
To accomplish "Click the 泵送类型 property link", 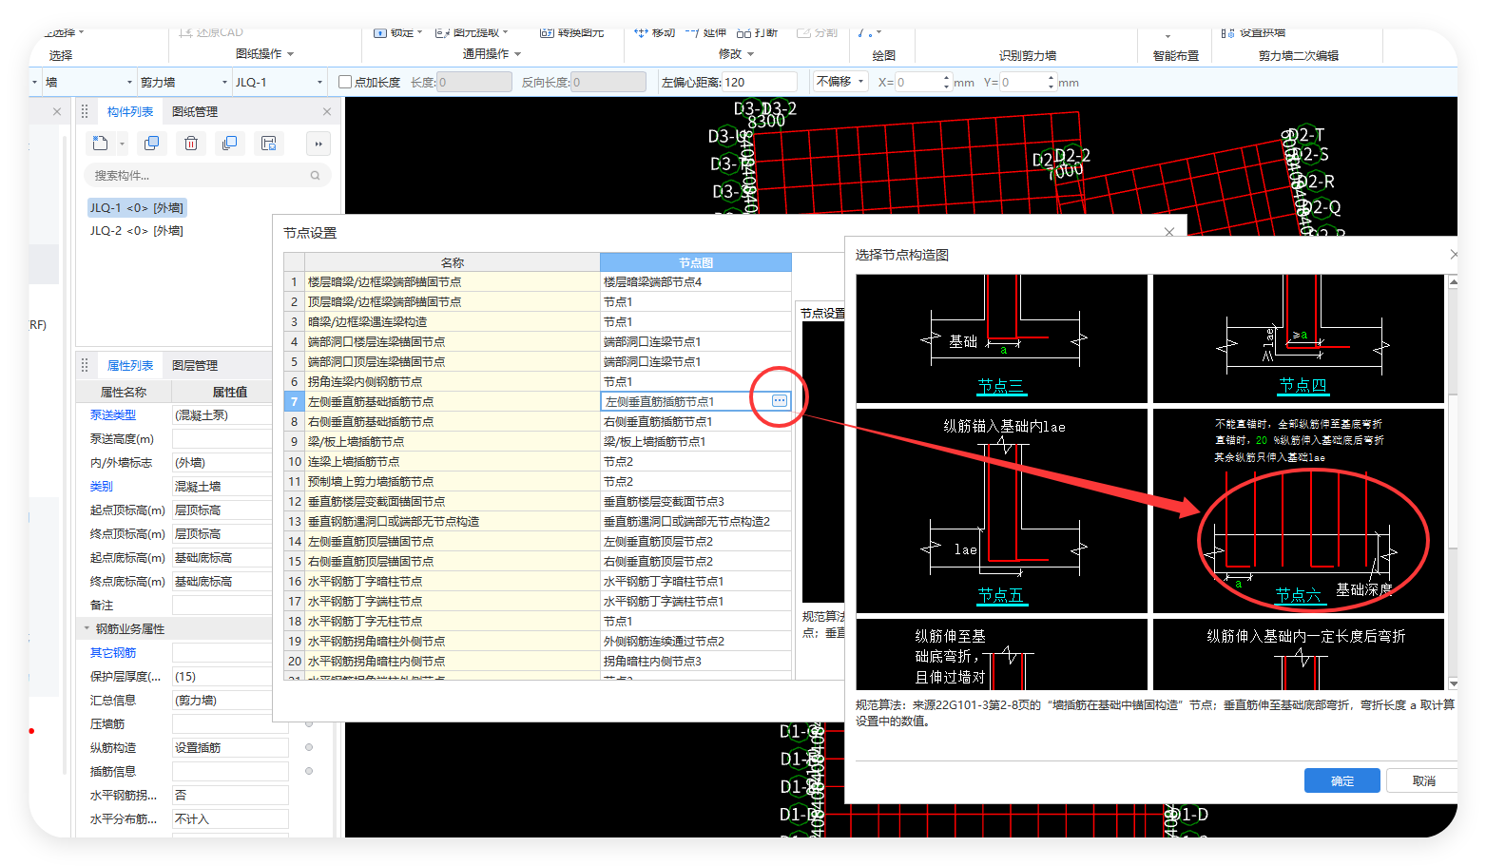I will [113, 414].
